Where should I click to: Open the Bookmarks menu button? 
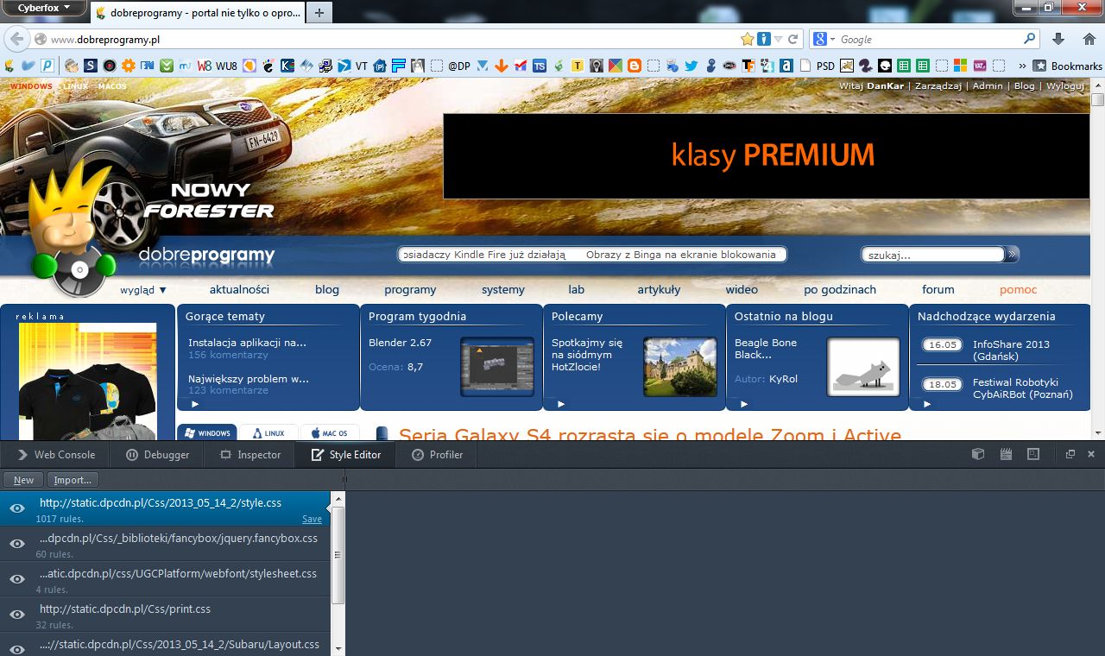[1068, 66]
